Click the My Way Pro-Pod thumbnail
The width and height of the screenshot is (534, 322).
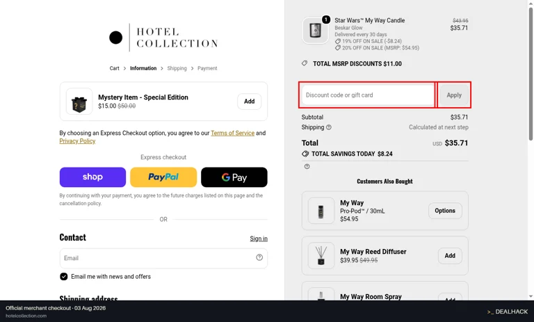321,211
